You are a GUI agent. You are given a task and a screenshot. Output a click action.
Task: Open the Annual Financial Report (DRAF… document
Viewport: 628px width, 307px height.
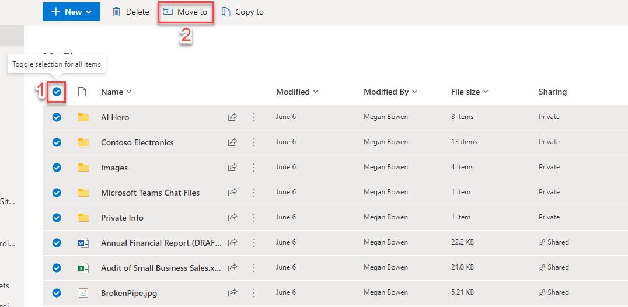tap(161, 243)
